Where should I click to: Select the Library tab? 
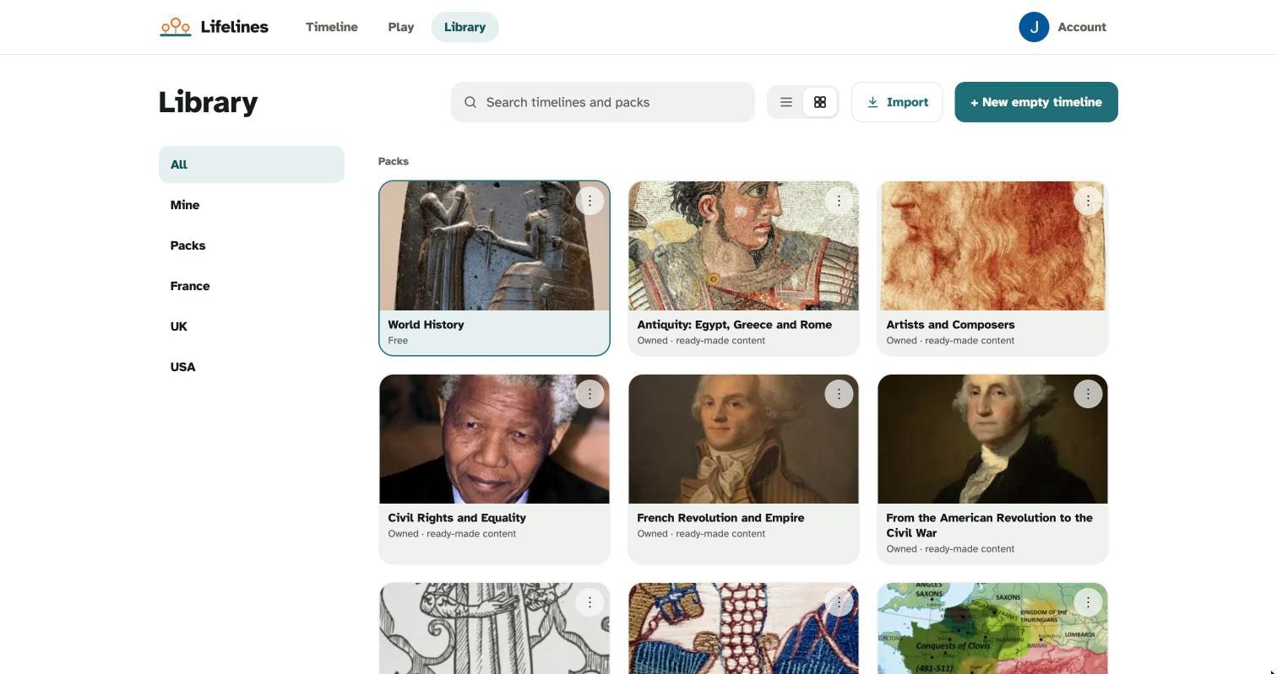465,27
